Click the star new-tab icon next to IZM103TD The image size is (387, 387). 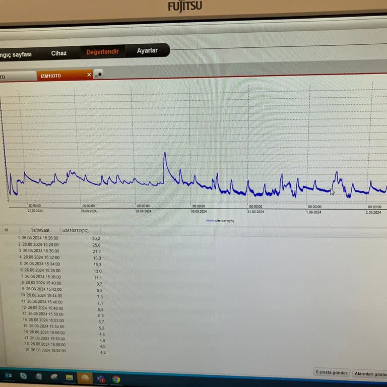[x=98, y=74]
